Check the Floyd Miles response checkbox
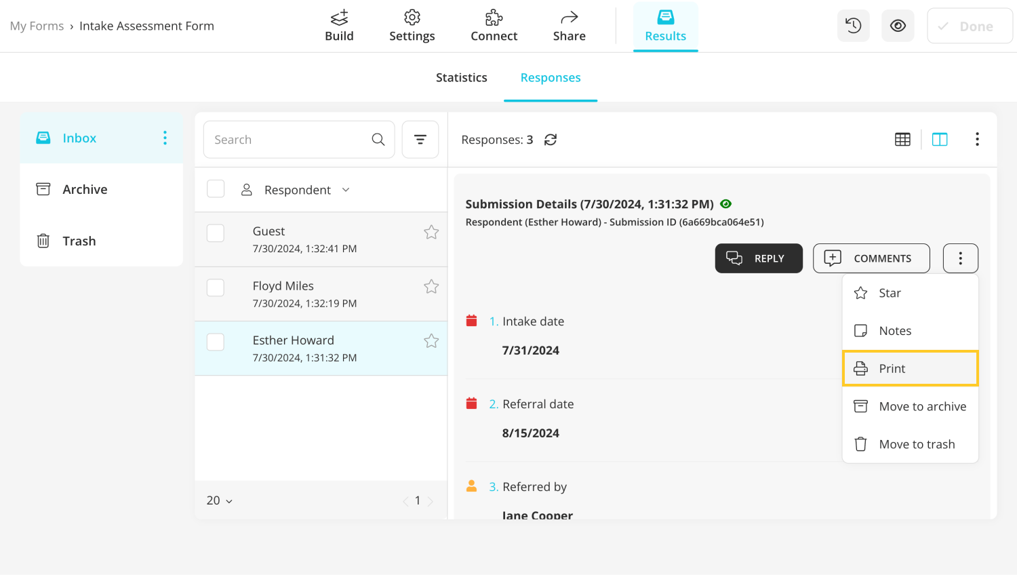 (x=216, y=287)
